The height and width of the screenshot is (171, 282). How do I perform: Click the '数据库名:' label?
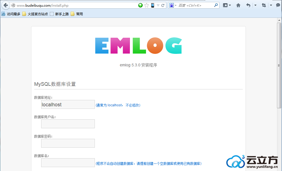coord(41,156)
